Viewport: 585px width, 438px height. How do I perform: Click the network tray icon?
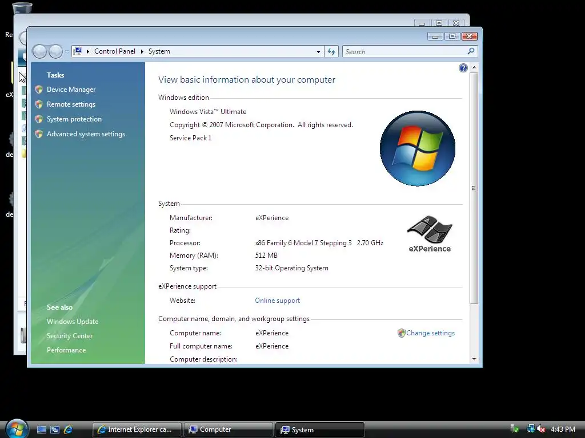coord(530,429)
